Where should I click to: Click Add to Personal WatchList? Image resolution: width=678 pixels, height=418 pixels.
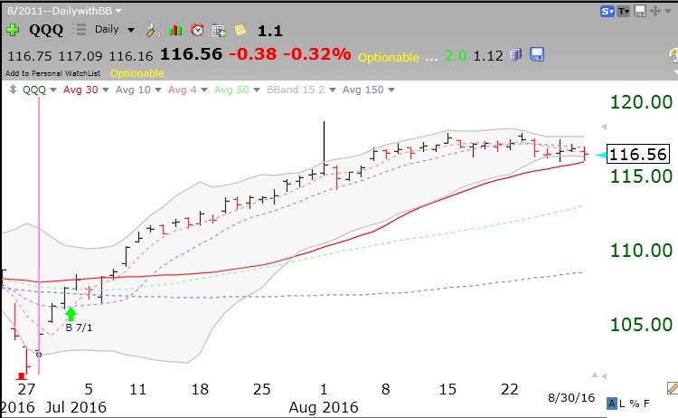52,73
